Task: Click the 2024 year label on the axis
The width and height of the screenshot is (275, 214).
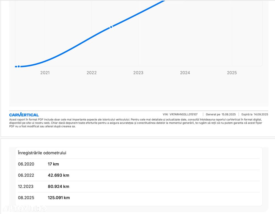Action: click(185, 73)
